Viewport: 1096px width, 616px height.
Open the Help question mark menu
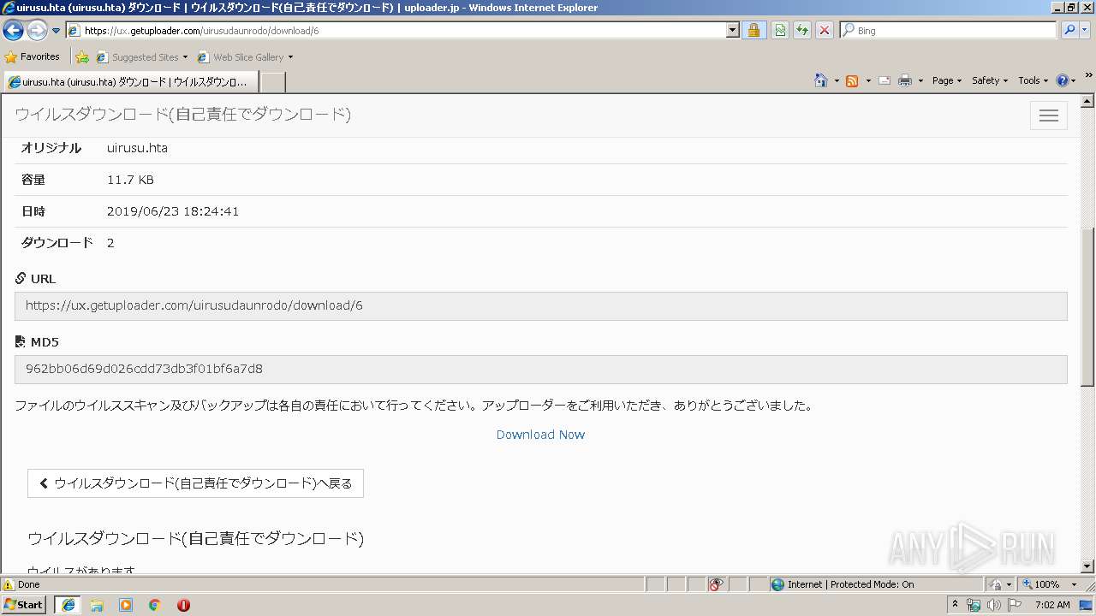[1066, 80]
